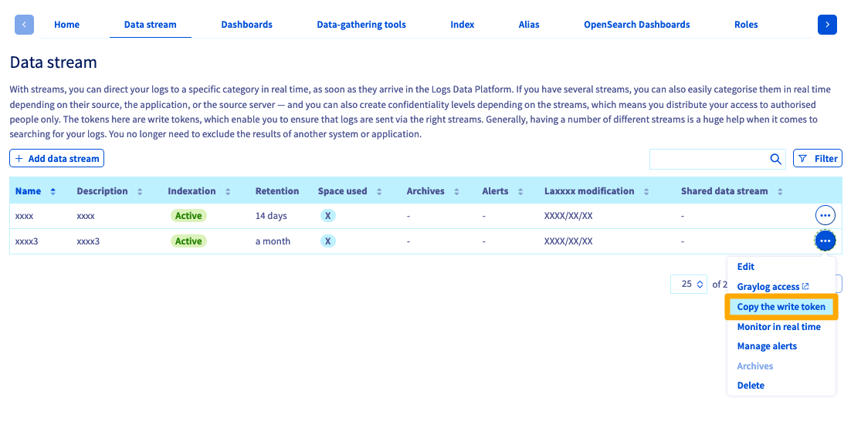861x421 pixels.
Task: Click Add data stream button
Action: (x=56, y=159)
